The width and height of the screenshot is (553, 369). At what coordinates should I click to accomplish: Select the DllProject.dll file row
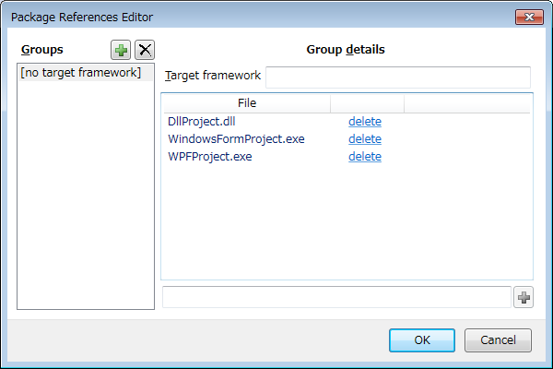[347, 122]
